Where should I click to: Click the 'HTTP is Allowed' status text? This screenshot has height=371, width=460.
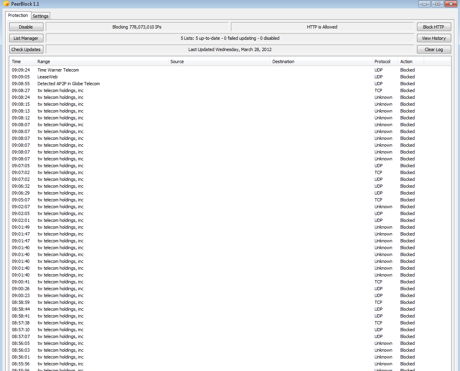[322, 27]
